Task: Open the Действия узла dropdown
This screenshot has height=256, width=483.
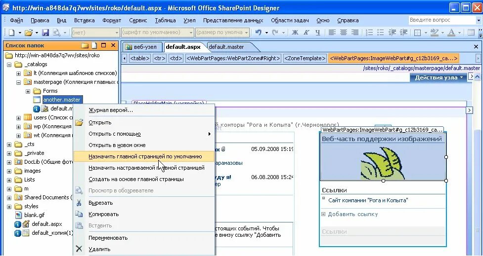Action: (x=439, y=77)
